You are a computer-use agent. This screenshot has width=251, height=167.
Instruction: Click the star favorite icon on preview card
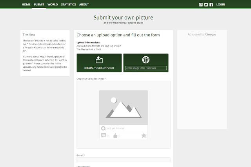[x=144, y=136]
